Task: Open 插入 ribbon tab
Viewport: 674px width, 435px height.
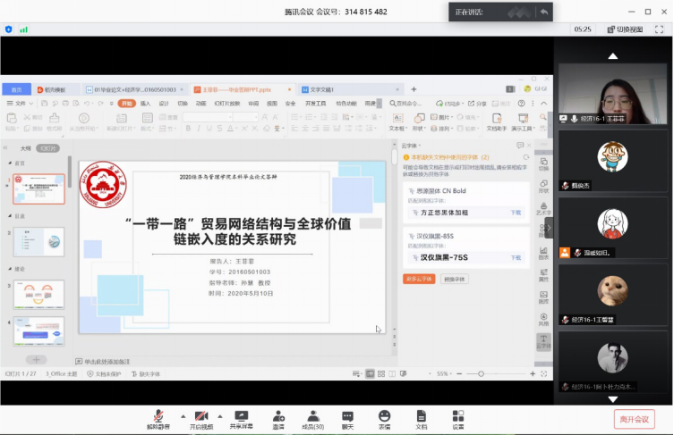Action: click(x=145, y=104)
